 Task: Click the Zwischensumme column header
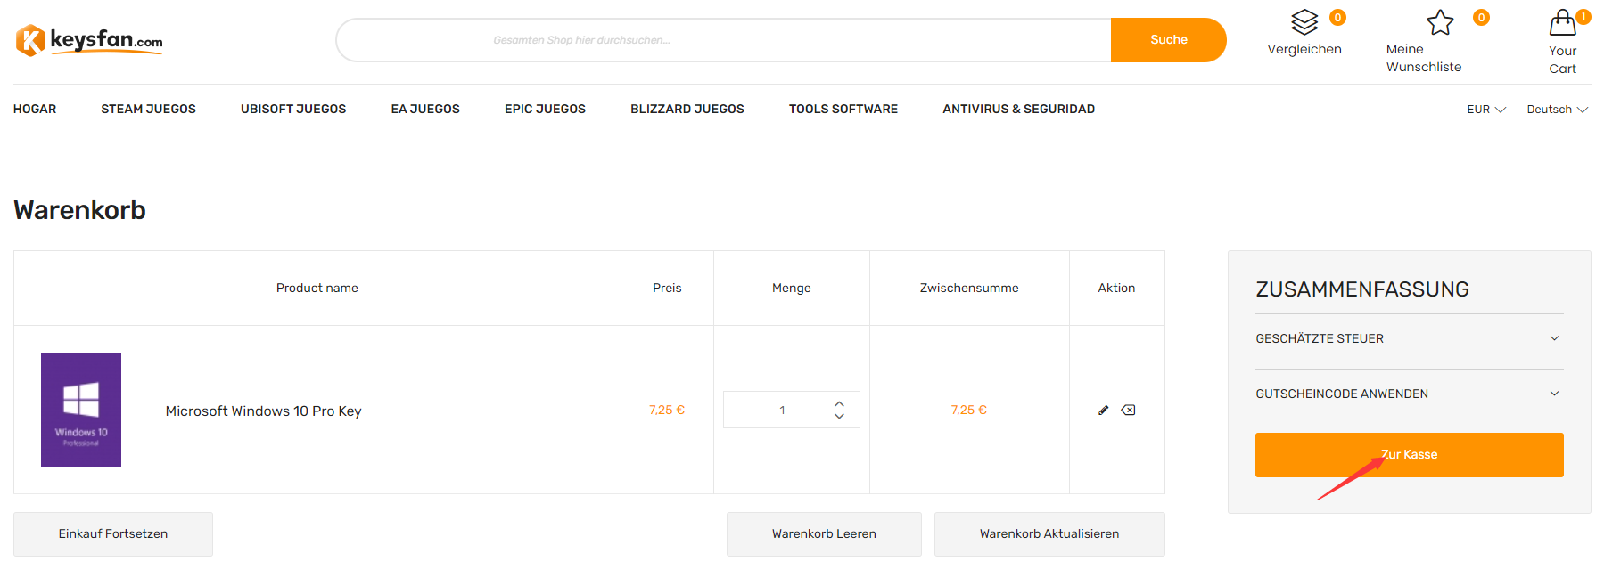969,288
